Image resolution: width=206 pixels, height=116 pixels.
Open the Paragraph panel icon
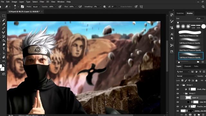click(x=172, y=39)
